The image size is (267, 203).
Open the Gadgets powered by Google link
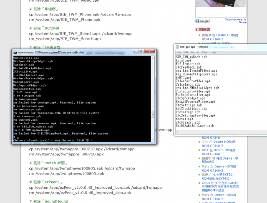tap(235, 21)
